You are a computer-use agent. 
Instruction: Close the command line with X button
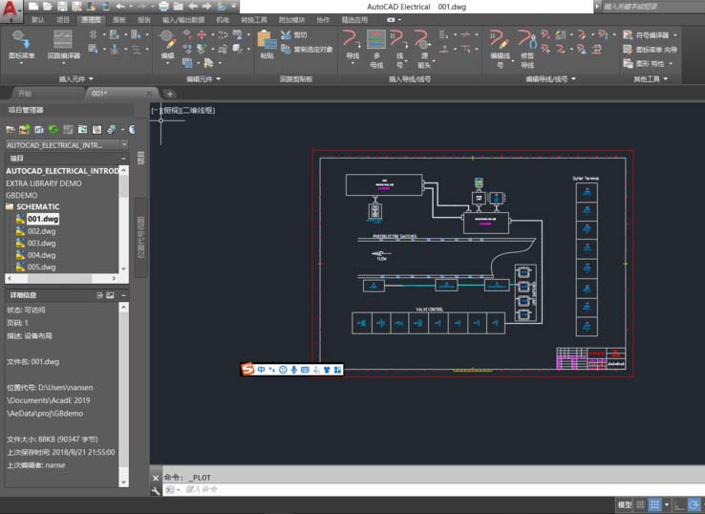156,478
